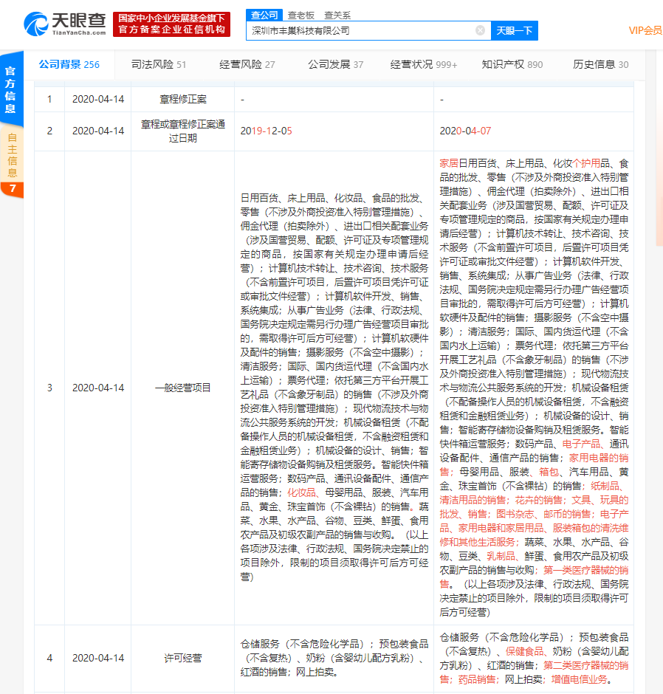Click the TianYanCha logo

65,23
